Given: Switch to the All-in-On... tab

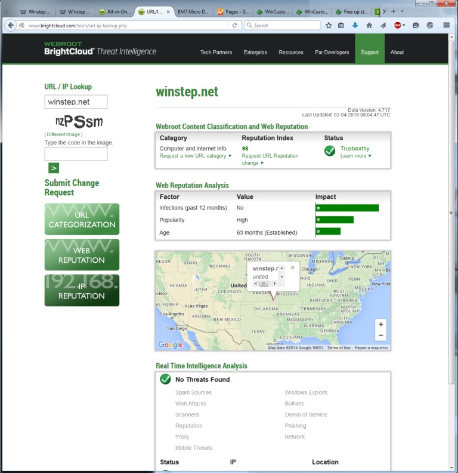Looking at the screenshot, I should [116, 12].
